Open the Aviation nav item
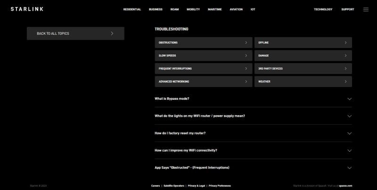The width and height of the screenshot is (377, 190). [236, 9]
